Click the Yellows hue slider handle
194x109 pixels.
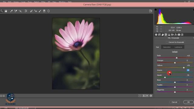184,68
